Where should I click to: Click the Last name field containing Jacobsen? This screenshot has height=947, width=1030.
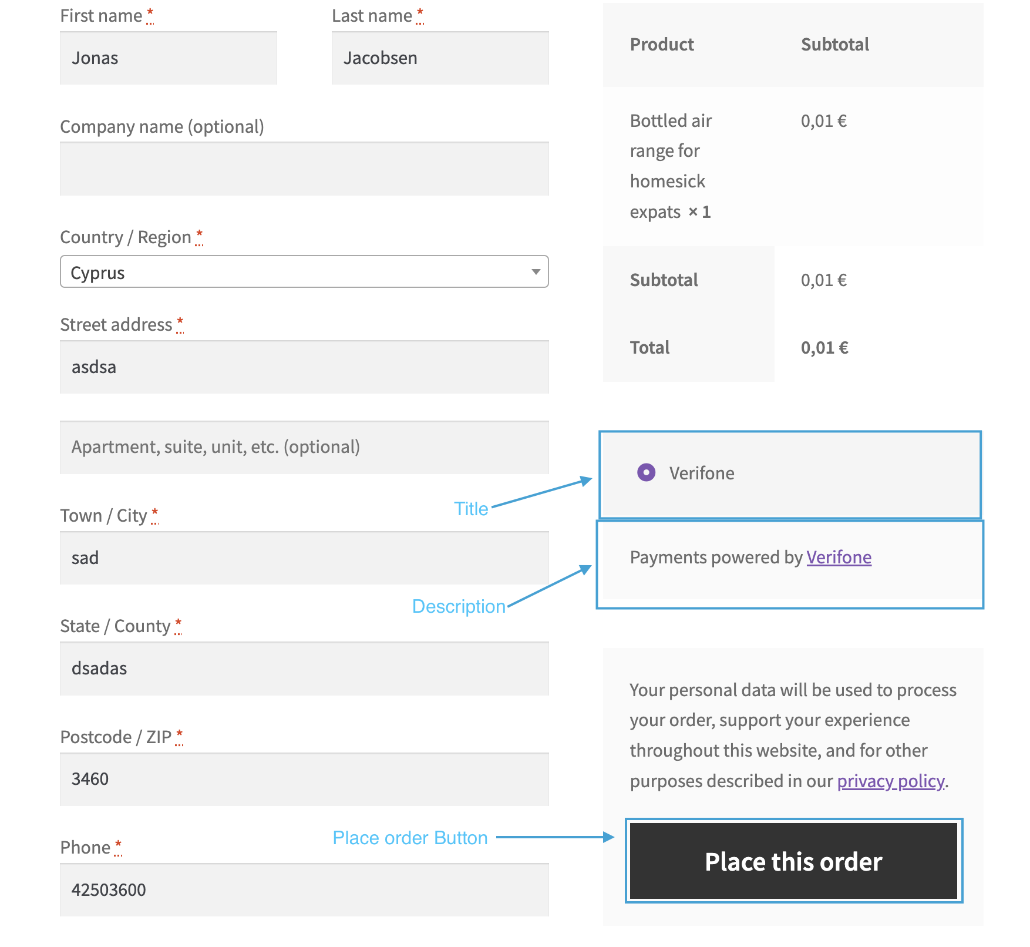pos(439,58)
